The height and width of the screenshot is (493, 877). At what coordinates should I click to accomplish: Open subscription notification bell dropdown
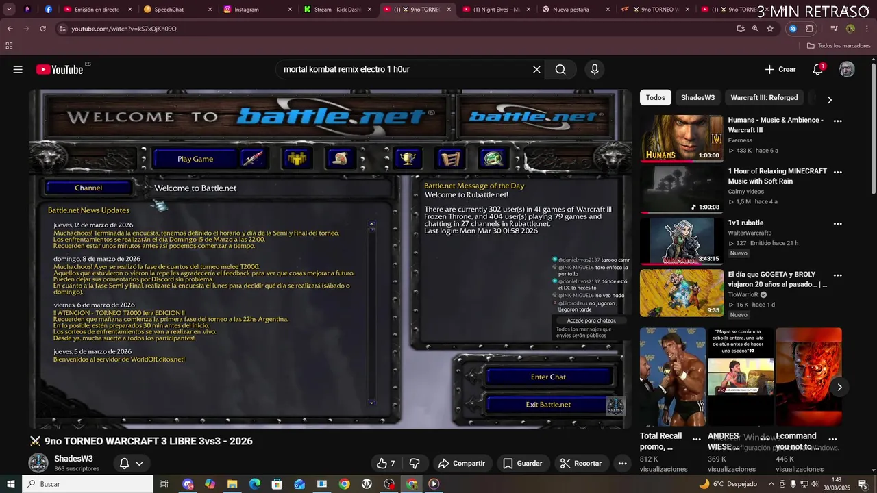click(131, 464)
